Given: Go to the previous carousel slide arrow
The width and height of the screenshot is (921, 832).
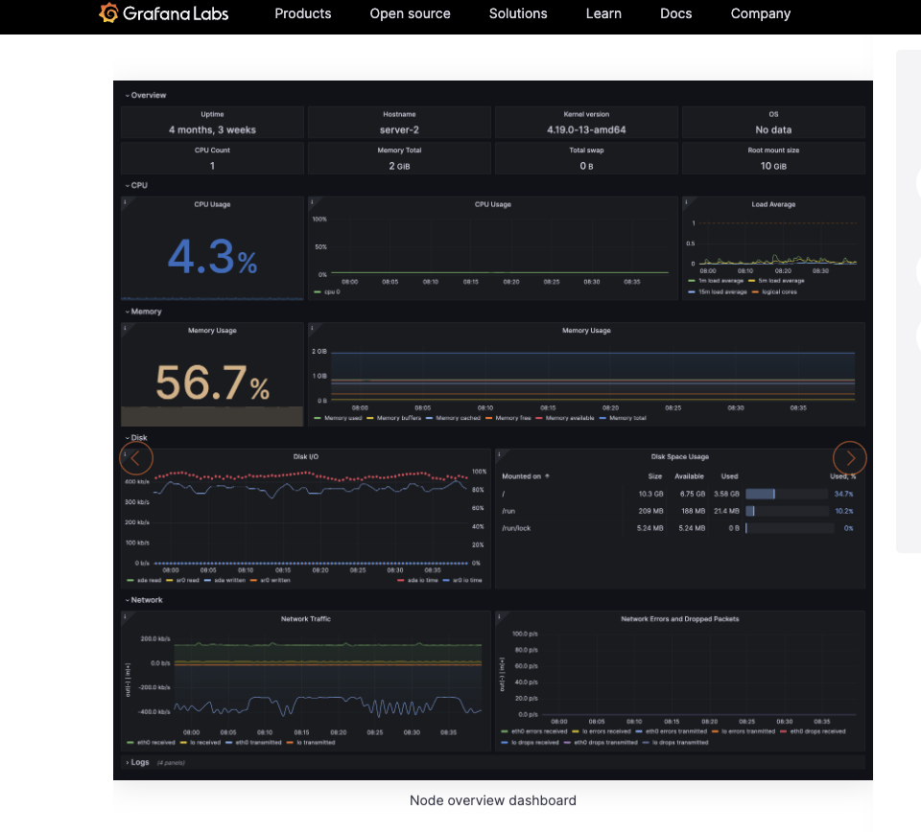Looking at the screenshot, I should click(x=135, y=458).
